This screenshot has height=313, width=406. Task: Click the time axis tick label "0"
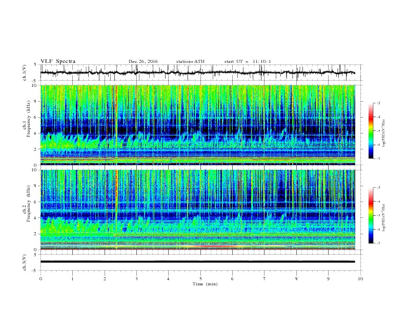tap(40, 279)
